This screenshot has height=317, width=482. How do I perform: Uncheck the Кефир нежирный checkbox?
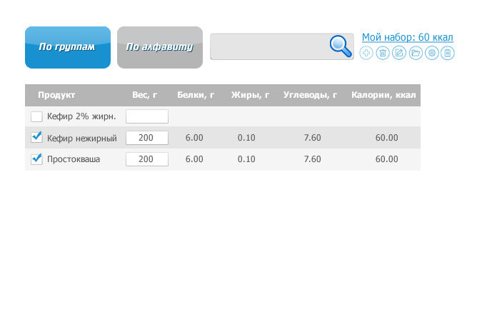(x=36, y=137)
